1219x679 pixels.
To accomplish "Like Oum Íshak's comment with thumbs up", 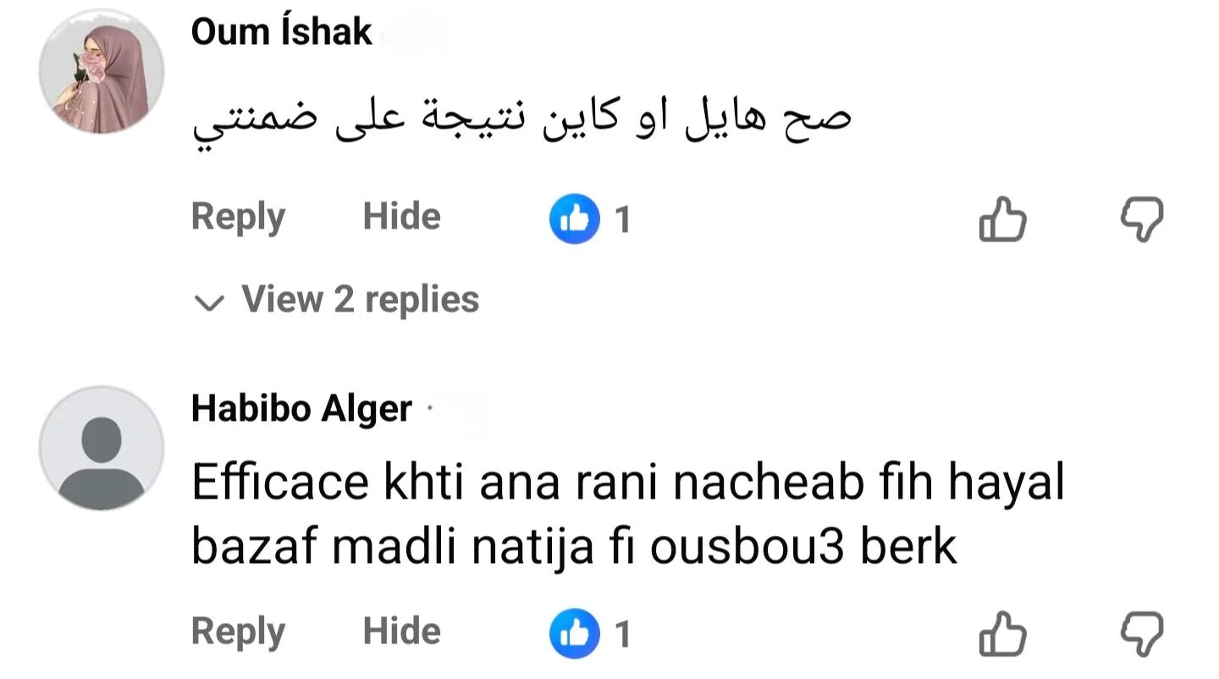I will 1002,219.
